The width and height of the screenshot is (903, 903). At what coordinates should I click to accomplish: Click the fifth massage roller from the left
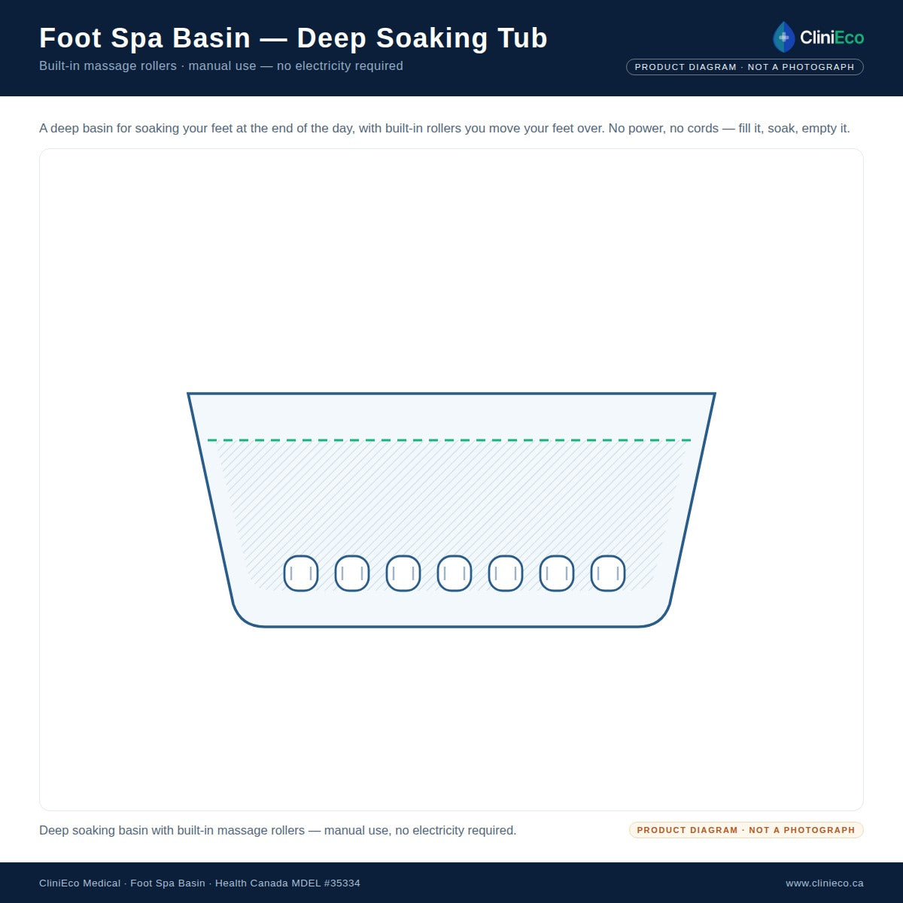pyautogui.click(x=506, y=573)
